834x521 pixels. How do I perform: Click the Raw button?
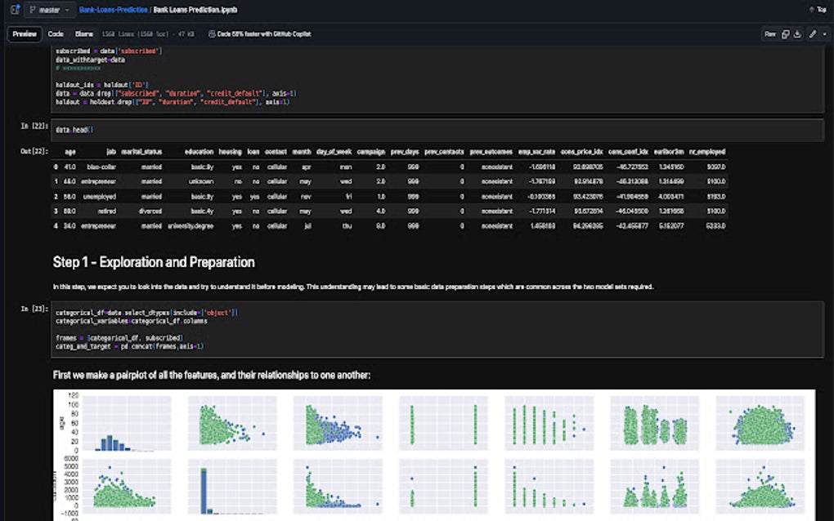[x=770, y=34]
